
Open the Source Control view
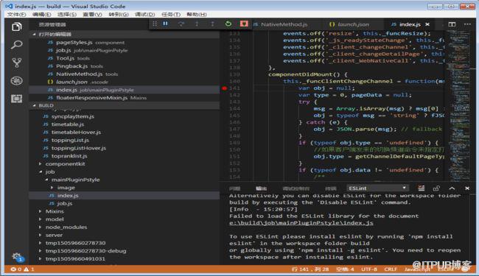(x=16, y=63)
